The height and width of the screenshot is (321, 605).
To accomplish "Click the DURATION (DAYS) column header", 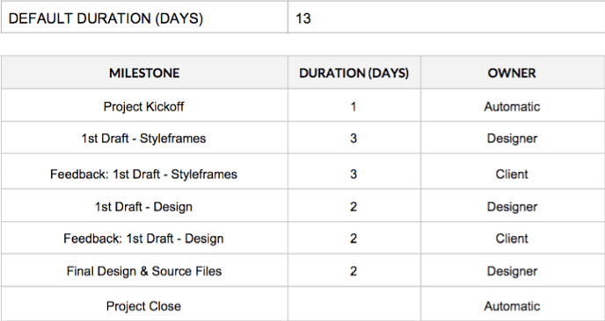I will 354,73.
